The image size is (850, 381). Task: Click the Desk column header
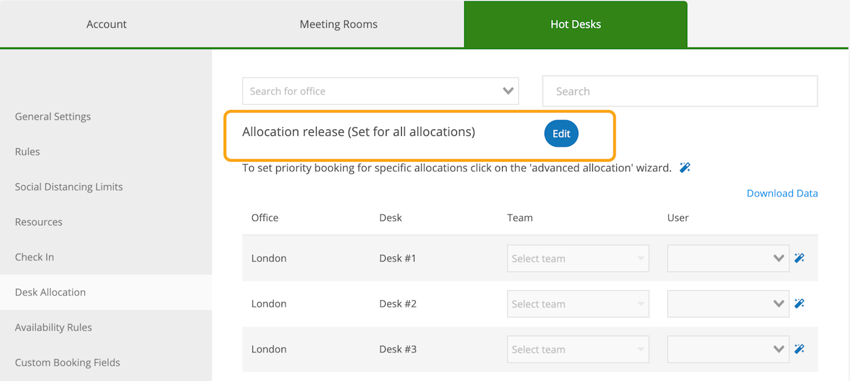[x=390, y=218]
